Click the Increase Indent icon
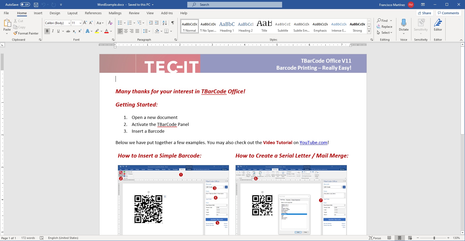Image resolution: width=465 pixels, height=241 pixels. pyautogui.click(x=157, y=23)
